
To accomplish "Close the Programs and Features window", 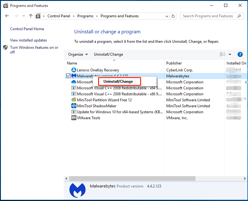I will [x=240, y=6].
